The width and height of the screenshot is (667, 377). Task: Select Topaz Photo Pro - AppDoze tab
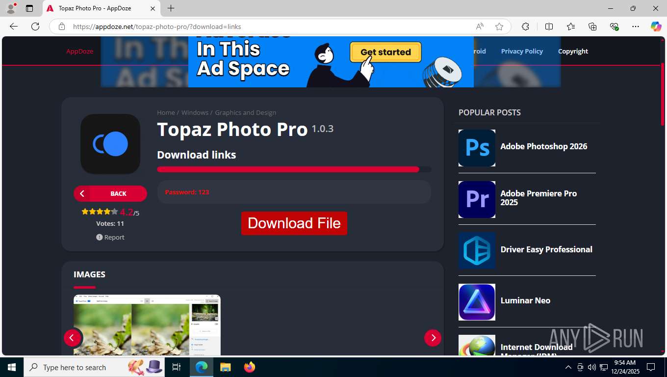pyautogui.click(x=102, y=8)
